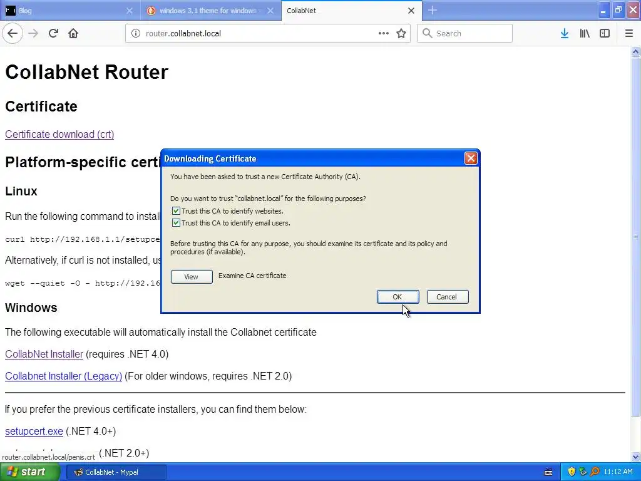Select CollabNet - Mypal taskbar button
This screenshot has width=641, height=481.
[116, 472]
